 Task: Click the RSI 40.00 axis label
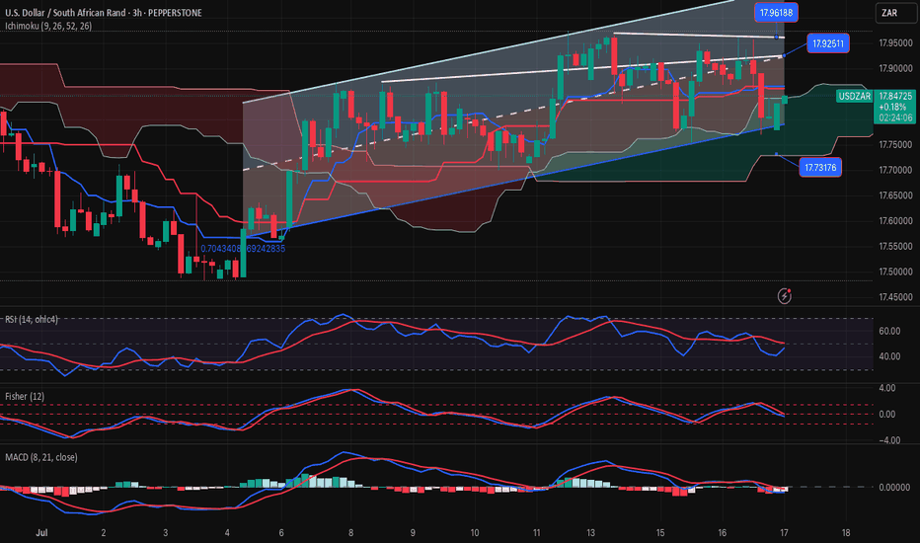(888, 356)
